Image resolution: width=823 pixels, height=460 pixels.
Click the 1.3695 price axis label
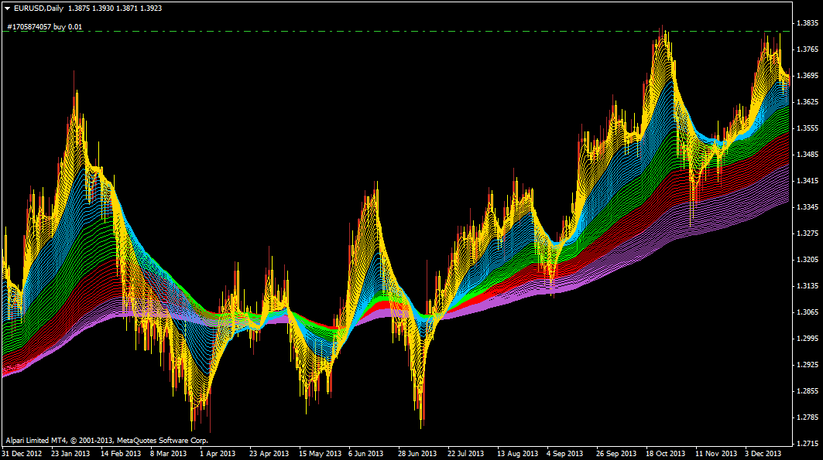click(808, 76)
